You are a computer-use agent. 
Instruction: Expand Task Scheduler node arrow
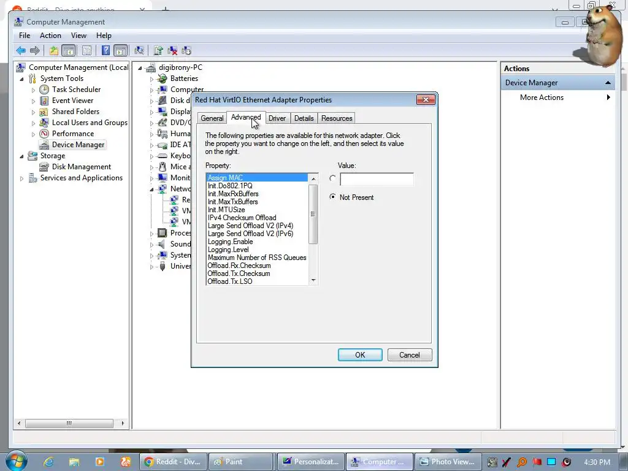(x=34, y=90)
